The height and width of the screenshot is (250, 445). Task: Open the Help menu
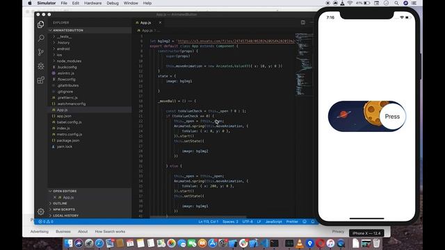point(147,3)
